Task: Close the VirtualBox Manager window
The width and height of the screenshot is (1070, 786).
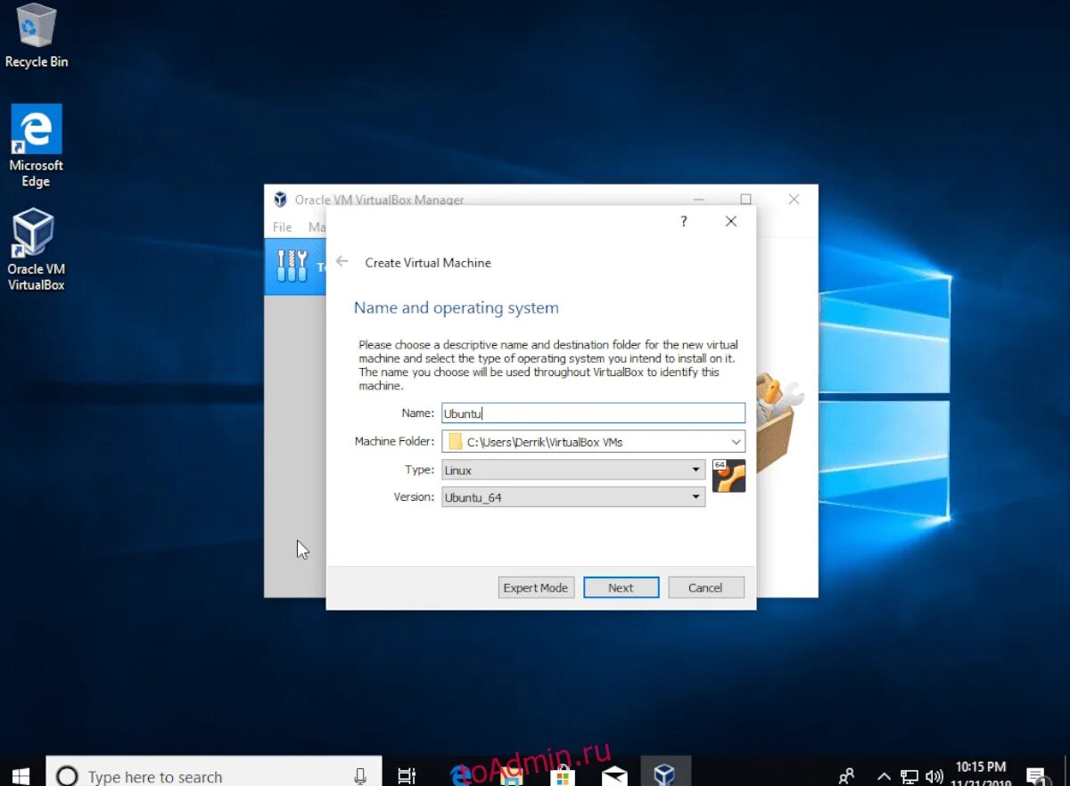Action: (x=794, y=200)
